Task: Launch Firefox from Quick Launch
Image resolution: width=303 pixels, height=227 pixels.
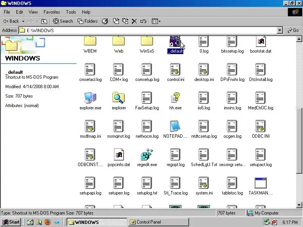Action: pos(48,222)
